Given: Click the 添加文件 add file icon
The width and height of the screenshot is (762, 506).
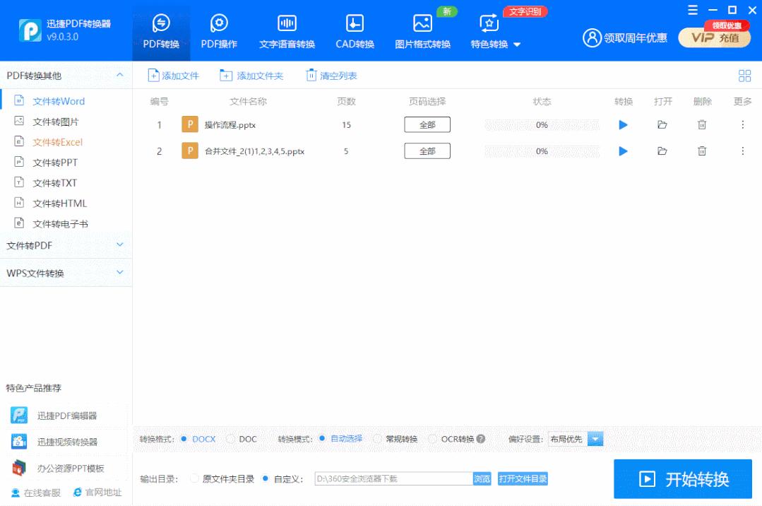Looking at the screenshot, I should point(155,74).
